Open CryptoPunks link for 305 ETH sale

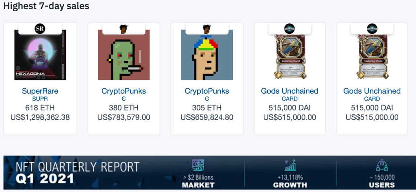tap(207, 91)
